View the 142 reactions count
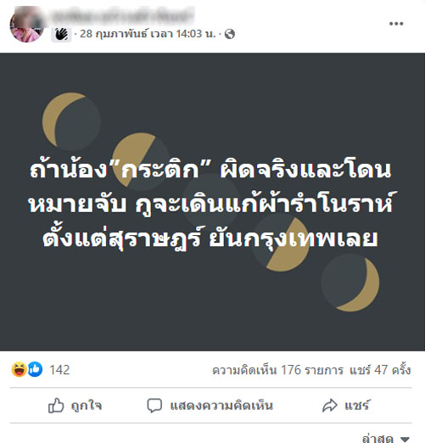 point(59,370)
